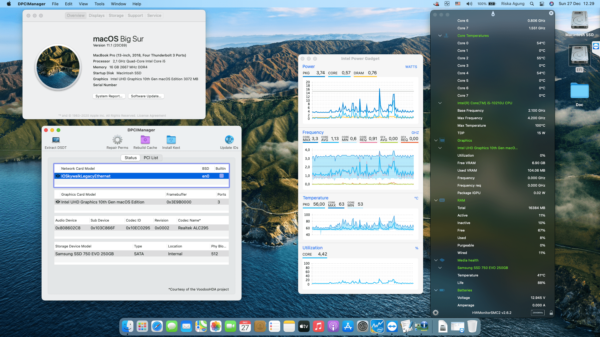Viewport: 600px width, 337px height.
Task: Click the 2500MHz button in HWMonitor
Action: coord(537,313)
